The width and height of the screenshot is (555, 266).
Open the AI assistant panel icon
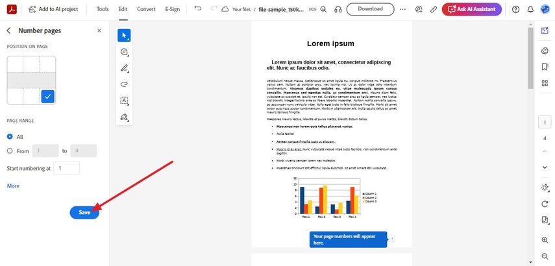tap(545, 30)
